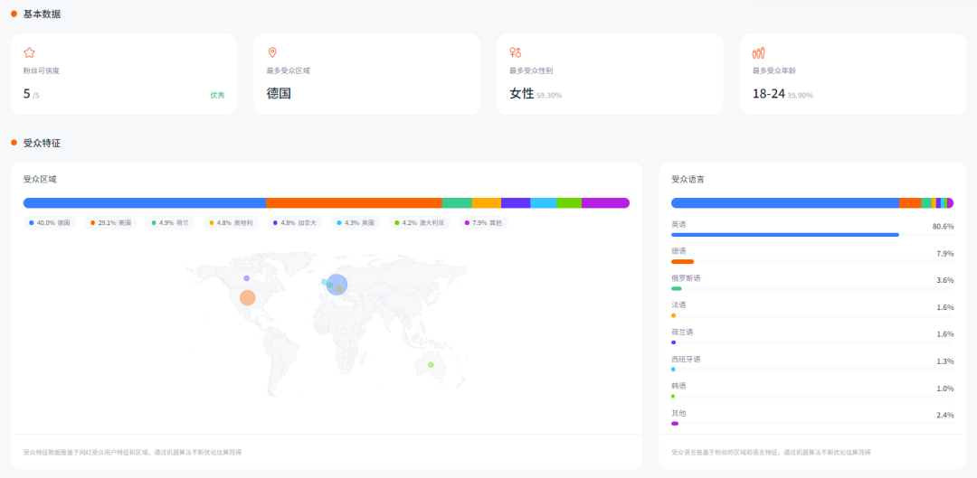Toggle the 4.2% 澳大利亚 legend pill
Screen dimensions: 977x478
click(x=420, y=223)
